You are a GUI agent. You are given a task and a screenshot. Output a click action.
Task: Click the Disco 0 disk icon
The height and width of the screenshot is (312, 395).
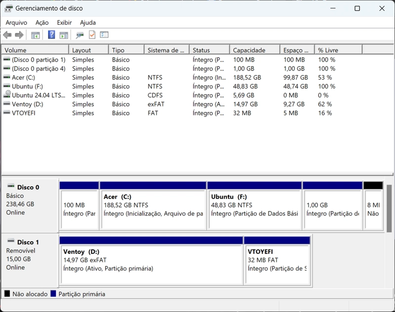[11, 186]
